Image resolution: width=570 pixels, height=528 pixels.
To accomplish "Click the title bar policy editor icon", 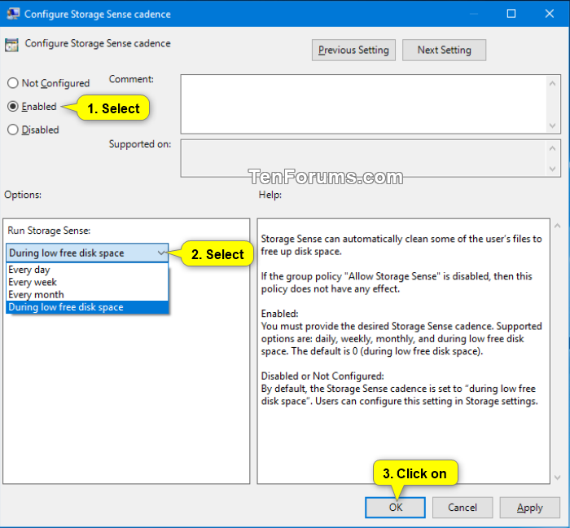I will pos(13,14).
